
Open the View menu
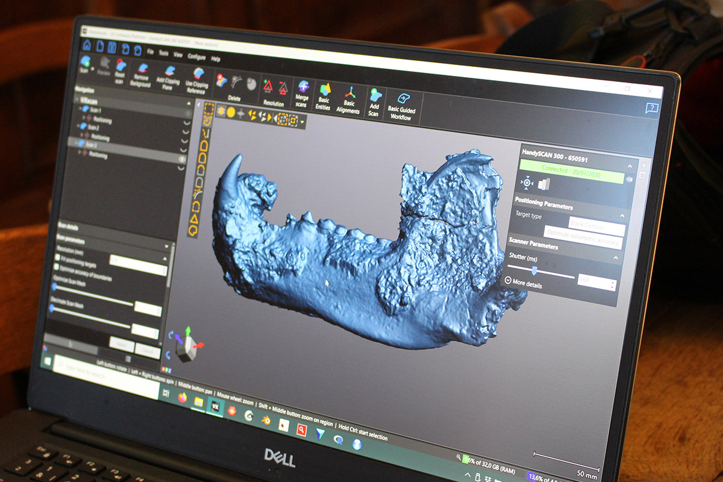pos(178,55)
